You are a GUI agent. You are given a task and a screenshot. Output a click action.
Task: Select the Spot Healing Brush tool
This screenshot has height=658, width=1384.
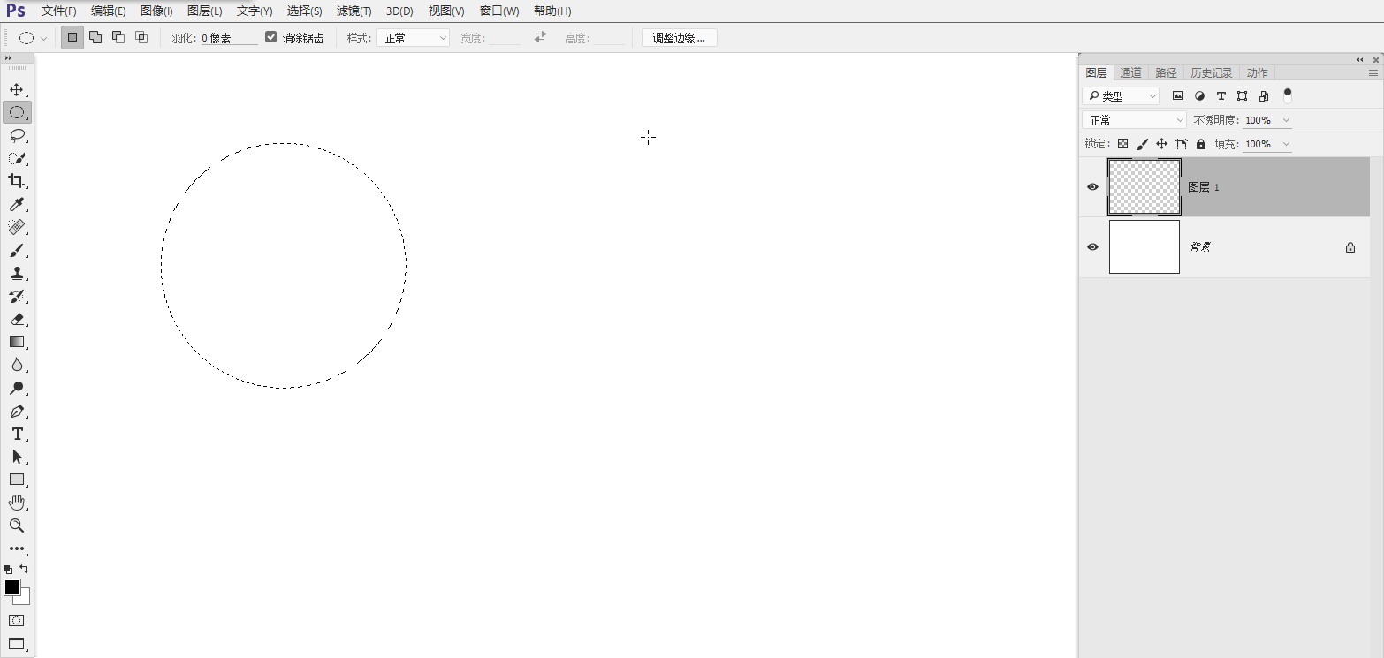[17, 227]
